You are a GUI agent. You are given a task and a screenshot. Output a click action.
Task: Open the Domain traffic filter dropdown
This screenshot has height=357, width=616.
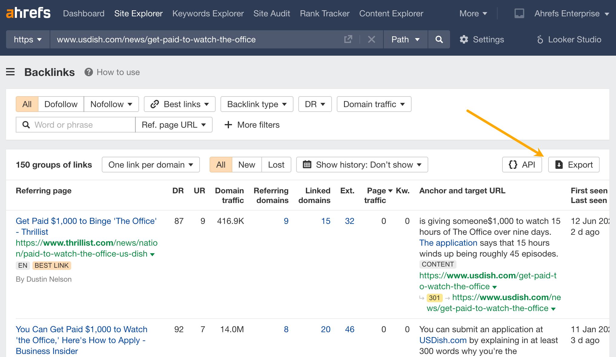point(374,104)
